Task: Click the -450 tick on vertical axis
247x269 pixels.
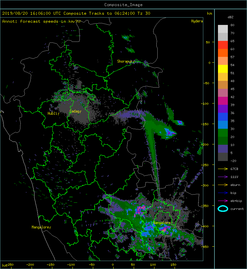Action: click(x=205, y=247)
